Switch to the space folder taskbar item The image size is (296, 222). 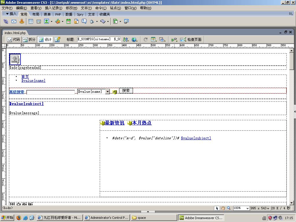(154, 218)
